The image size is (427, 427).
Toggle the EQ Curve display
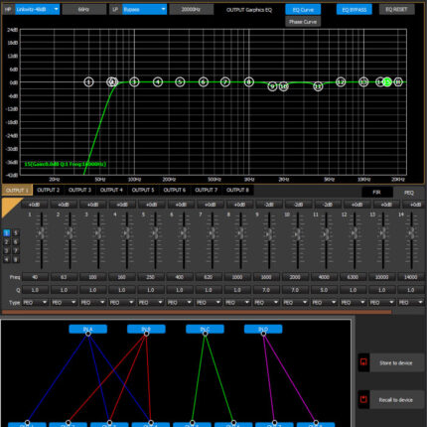click(x=303, y=10)
